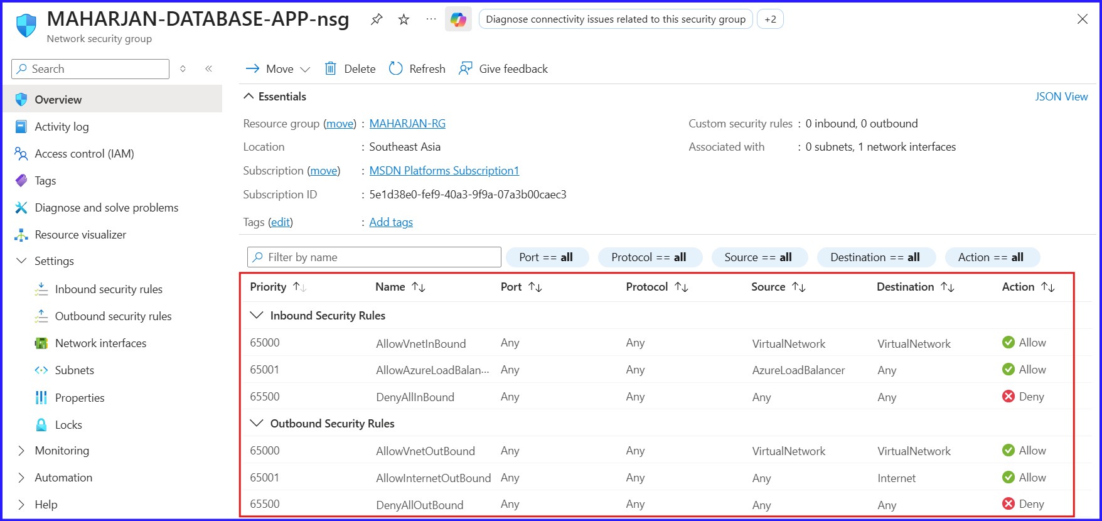Image resolution: width=1102 pixels, height=521 pixels.
Task: Sort table by Protocol column arrows
Action: point(682,287)
